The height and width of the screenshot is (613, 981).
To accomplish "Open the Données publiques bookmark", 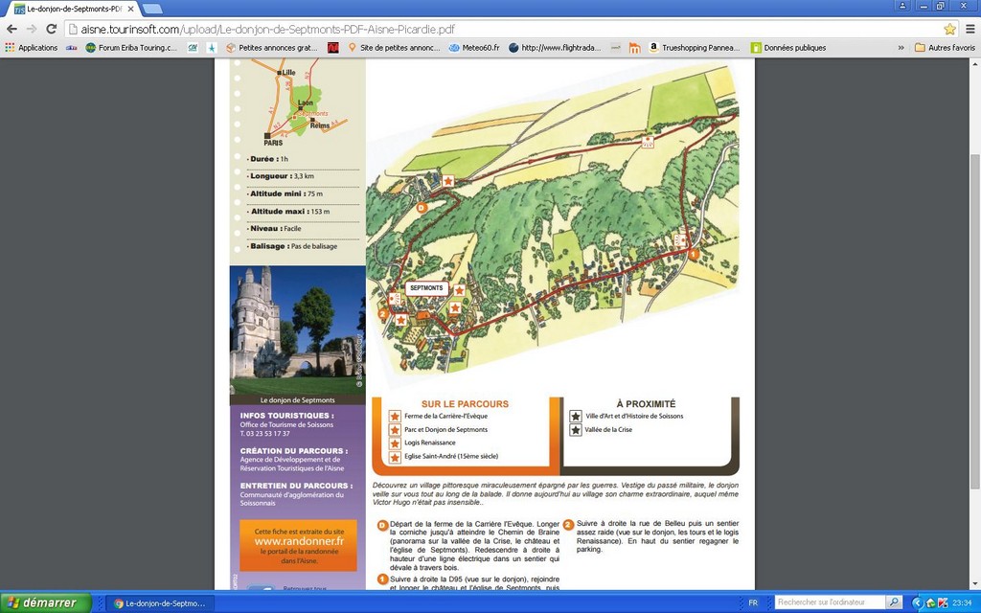I will 788,47.
